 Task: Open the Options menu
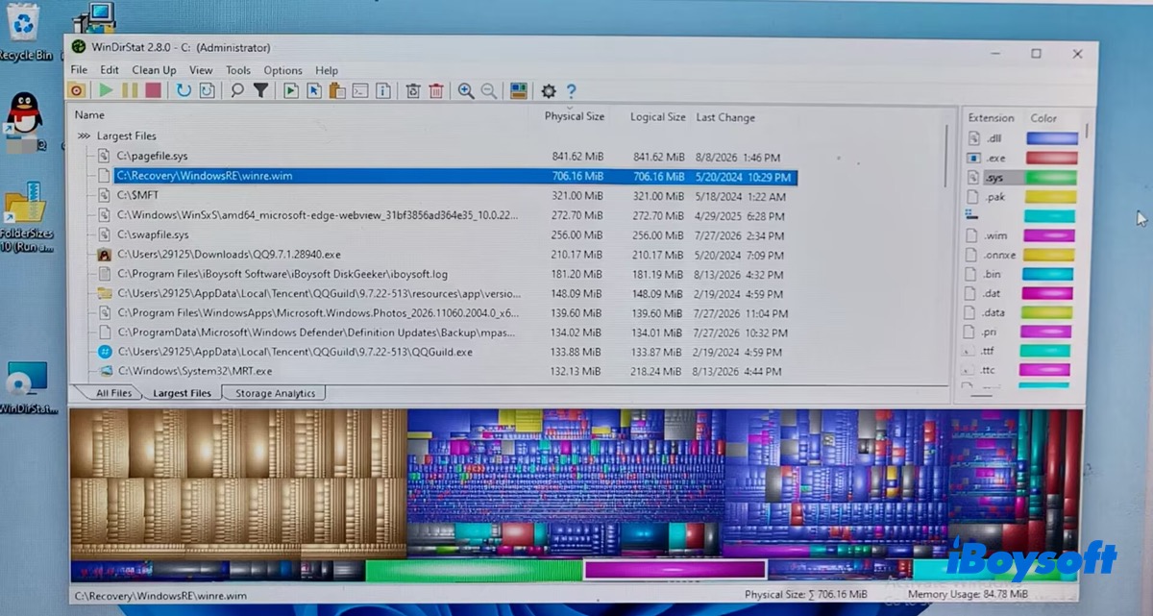coord(282,70)
